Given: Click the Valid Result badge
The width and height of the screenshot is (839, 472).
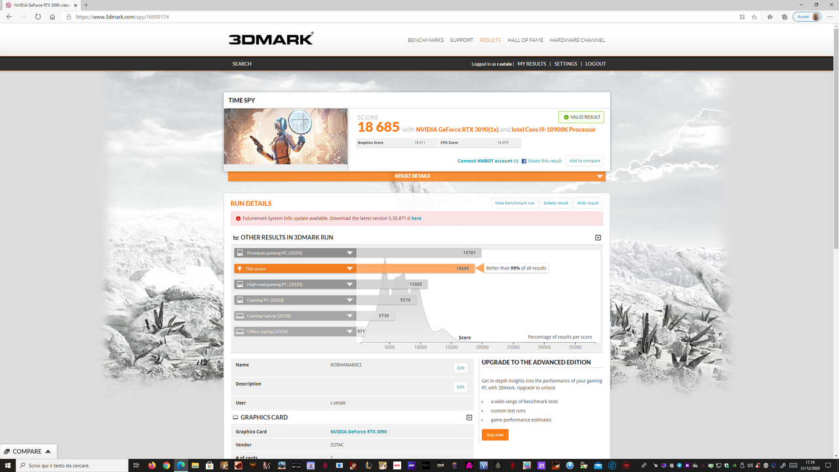Looking at the screenshot, I should (581, 117).
